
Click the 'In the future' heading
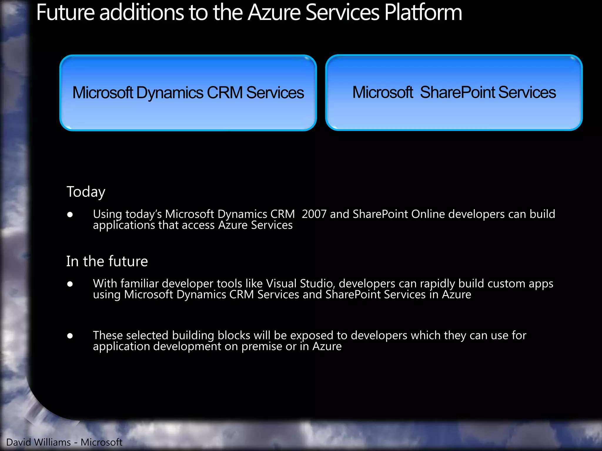click(107, 261)
